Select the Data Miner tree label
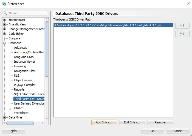Viewport: 192px width, 136px height. click(16, 117)
